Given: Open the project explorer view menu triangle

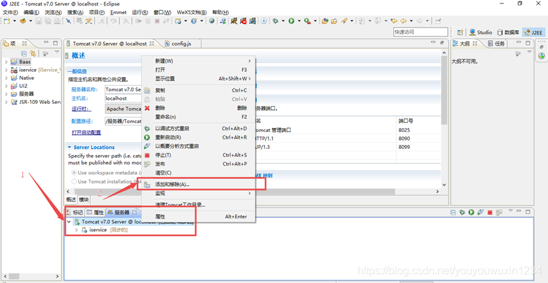Looking at the screenshot, I should tap(56, 52).
